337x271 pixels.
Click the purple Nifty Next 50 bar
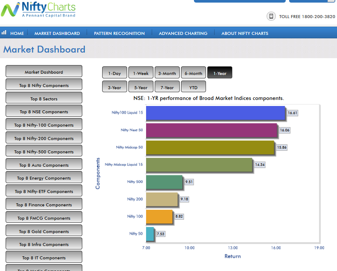tap(212, 130)
